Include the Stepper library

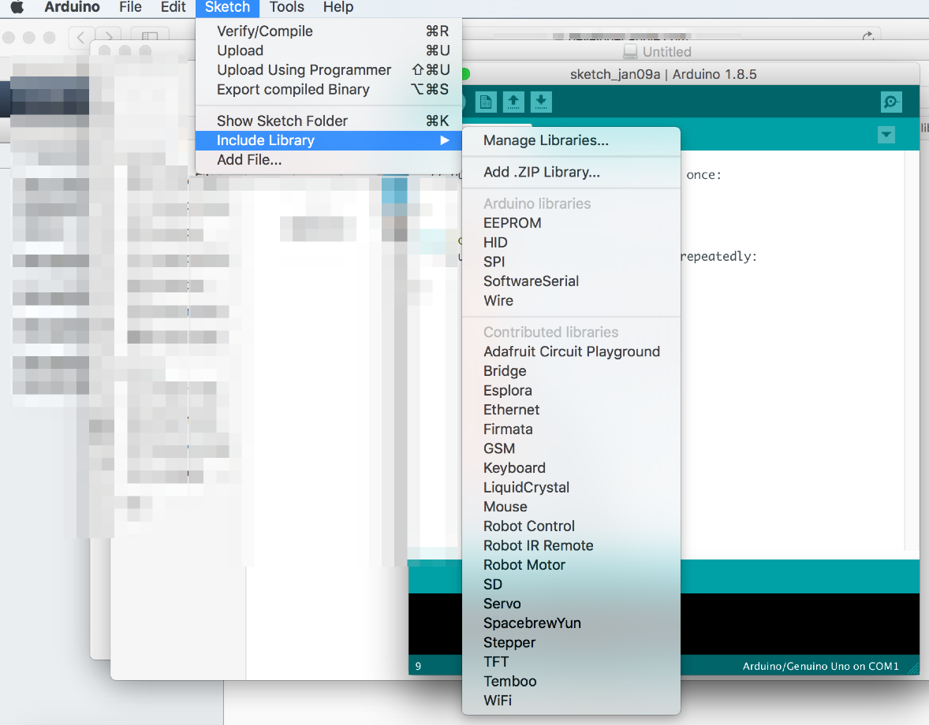(571, 642)
